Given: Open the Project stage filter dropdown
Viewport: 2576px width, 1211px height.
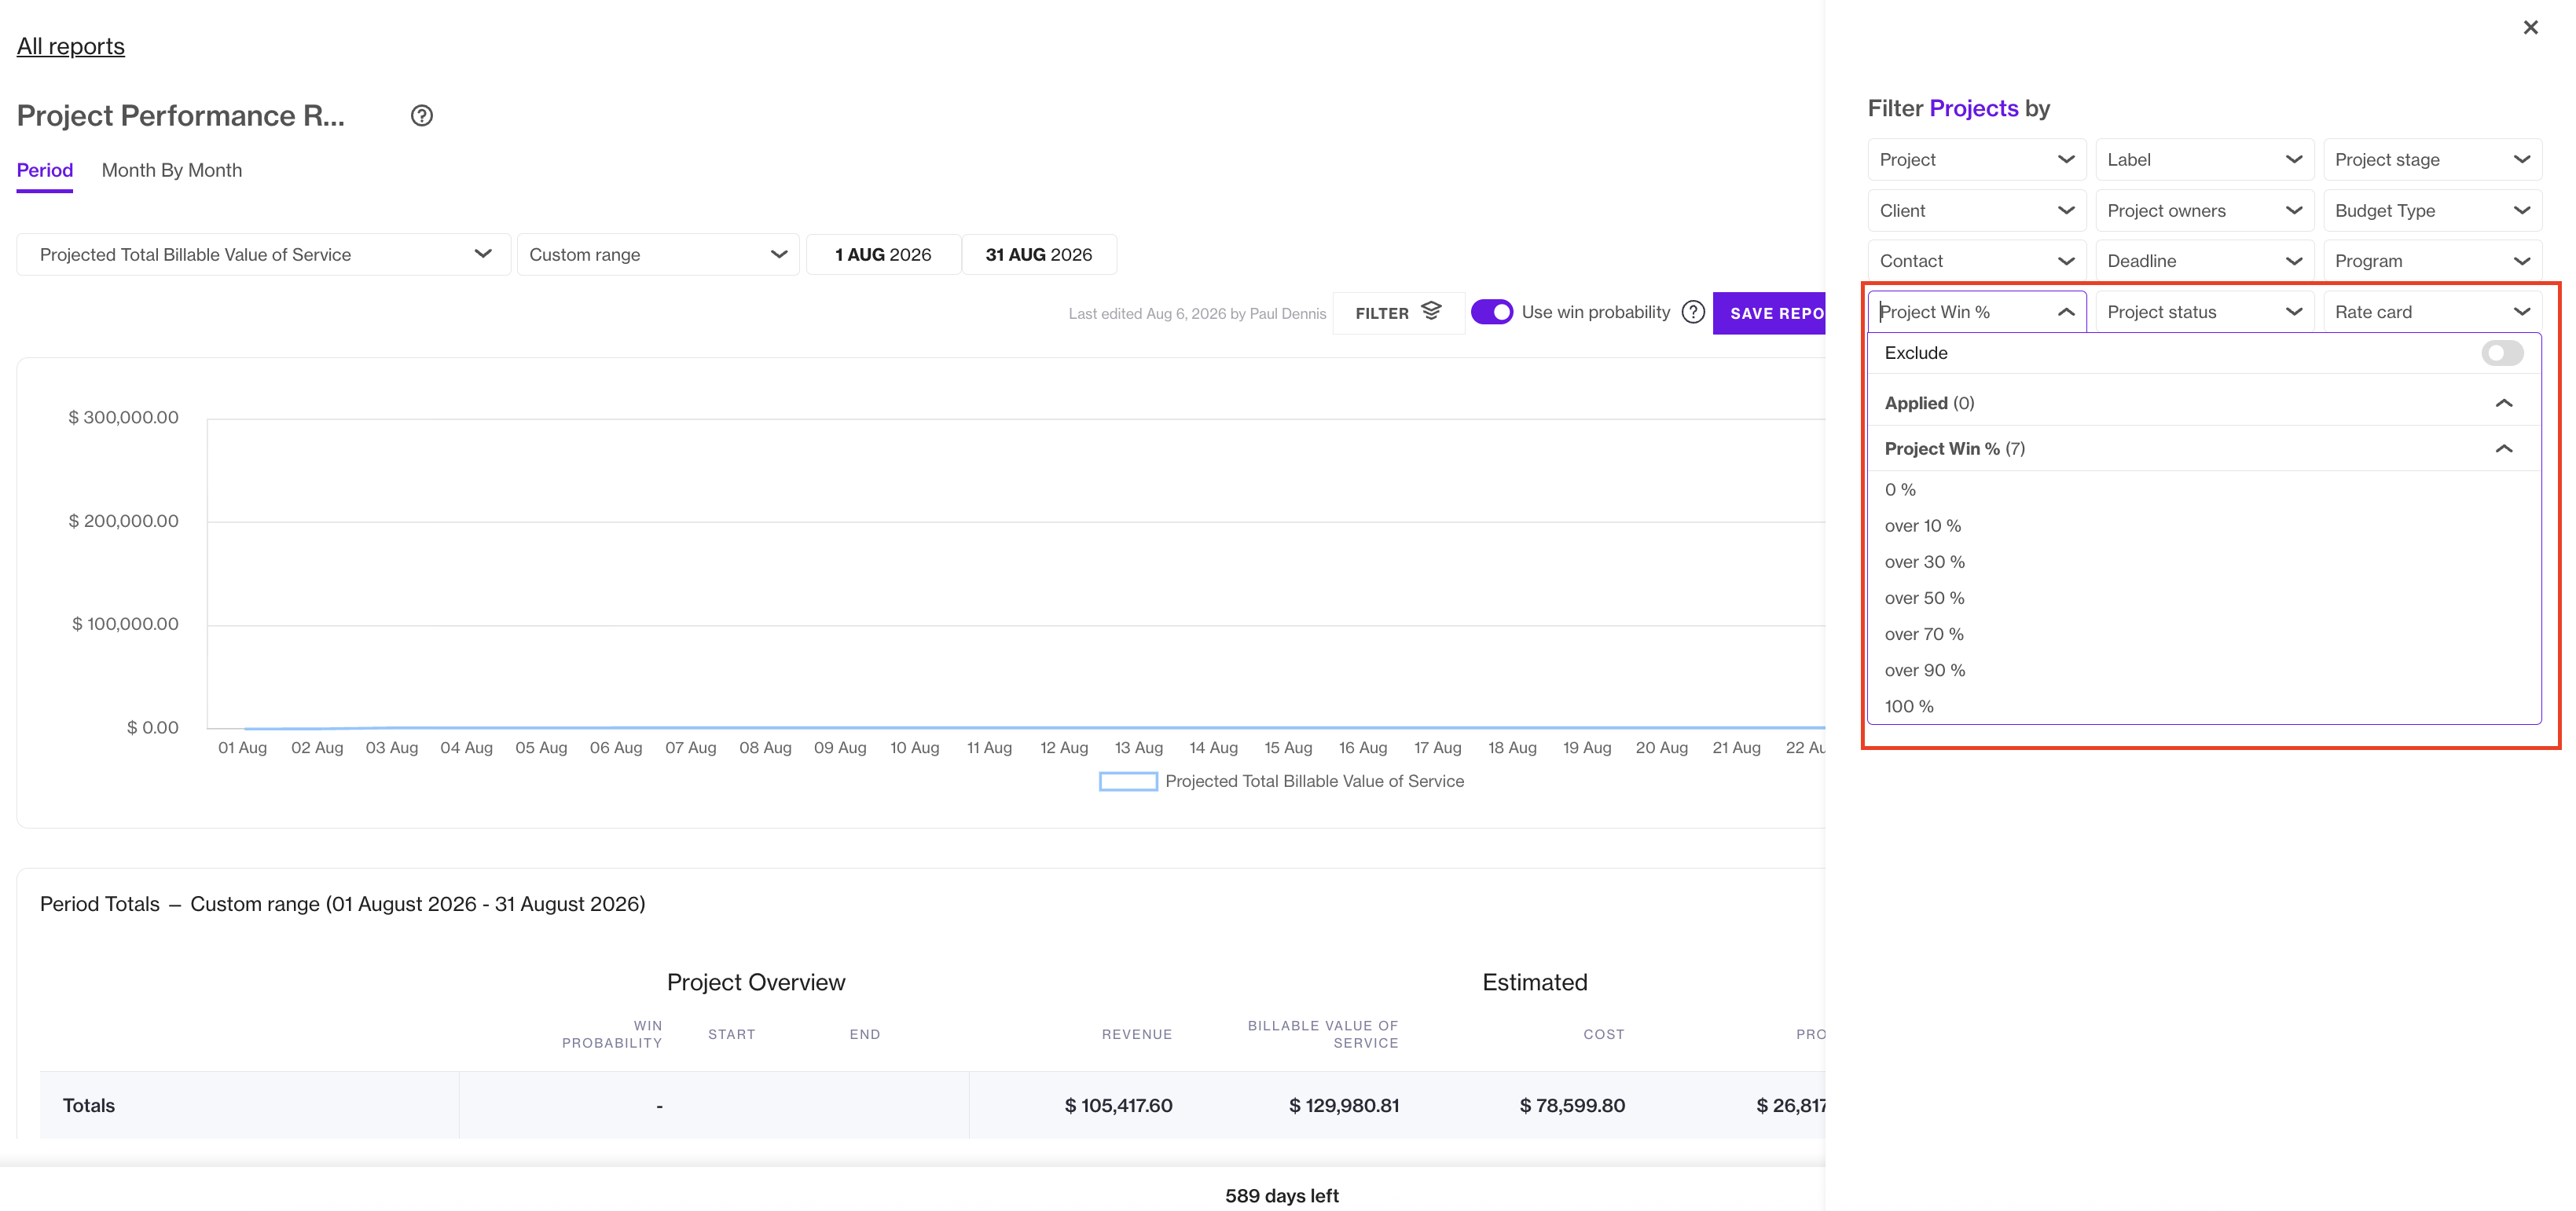Looking at the screenshot, I should click(2432, 160).
